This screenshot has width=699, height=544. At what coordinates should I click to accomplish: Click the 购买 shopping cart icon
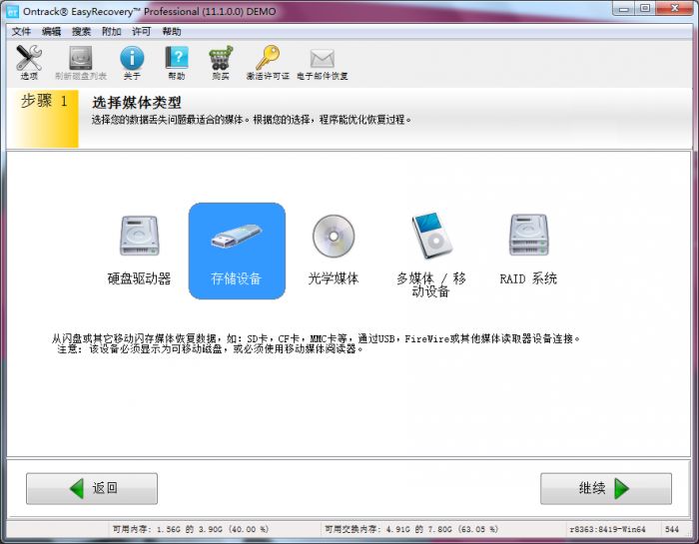click(221, 60)
